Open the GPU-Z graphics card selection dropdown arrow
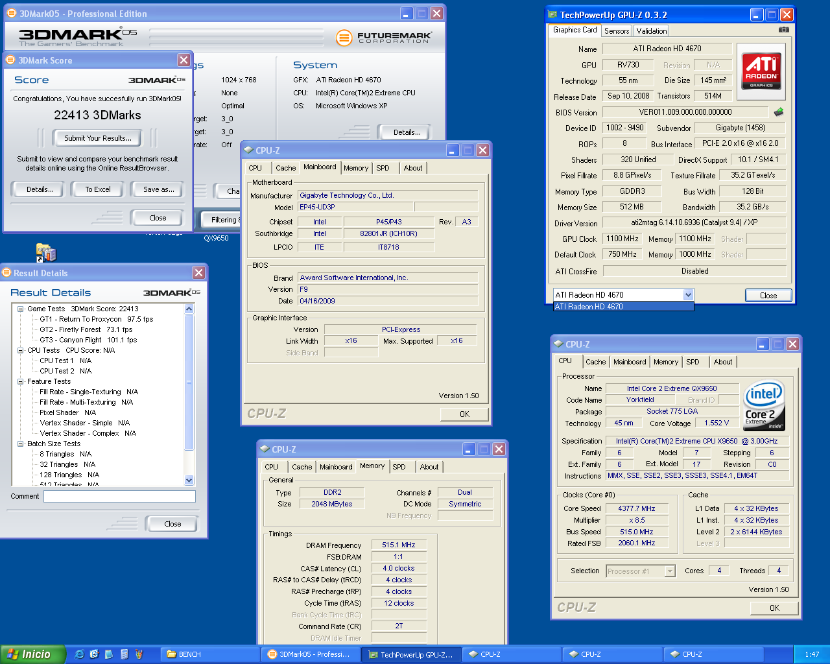The height and width of the screenshot is (664, 830). tap(688, 295)
